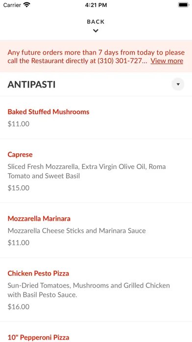Tap Mozzarella Cheese Sticks and Marinara Sauce text
Image resolution: width=192 pixels, height=342 pixels.
[x=76, y=230]
